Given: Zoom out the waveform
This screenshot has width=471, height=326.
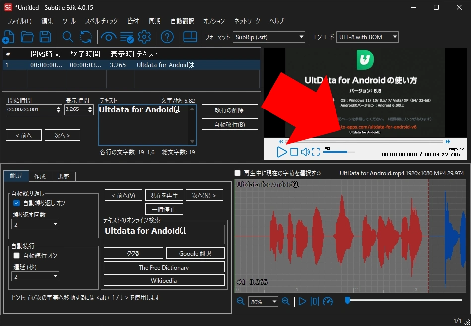Looking at the screenshot, I should pyautogui.click(x=241, y=301).
